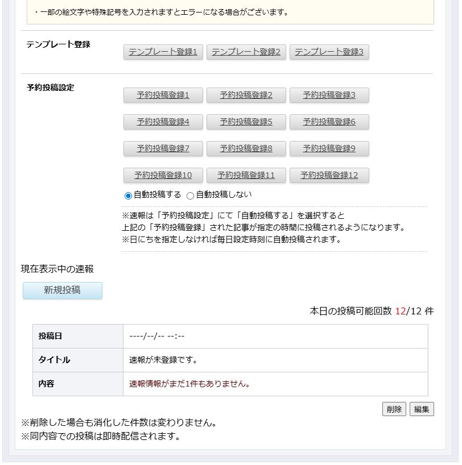The image size is (462, 465).
Task: Click 予約投稿登録1 button
Action: [163, 95]
